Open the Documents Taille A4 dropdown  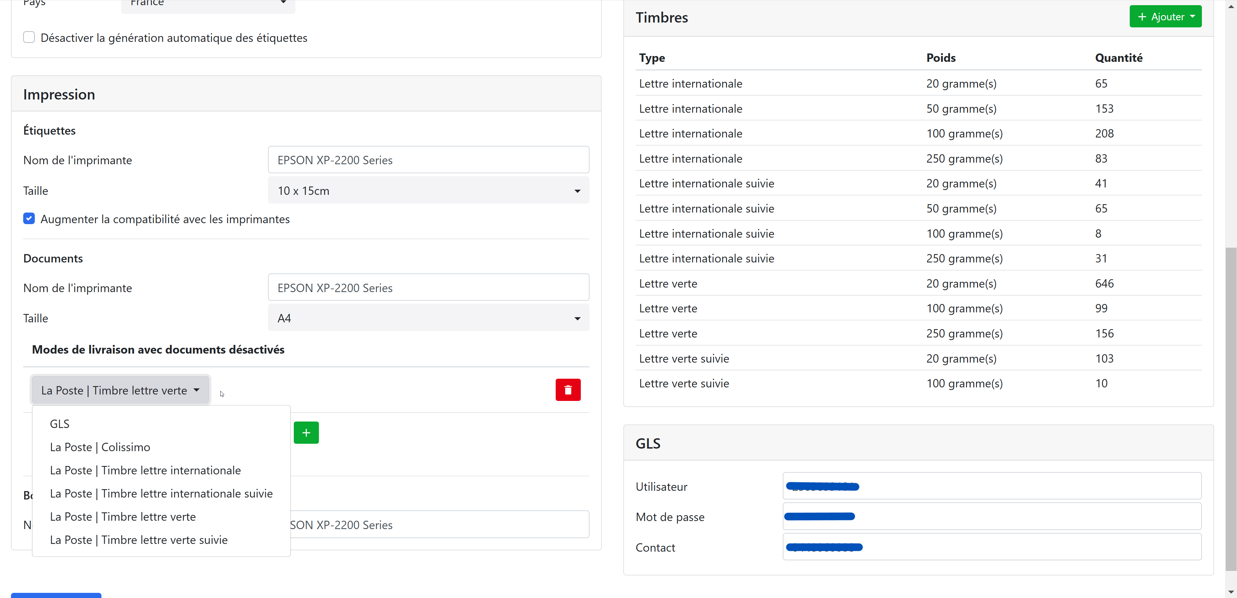click(428, 318)
